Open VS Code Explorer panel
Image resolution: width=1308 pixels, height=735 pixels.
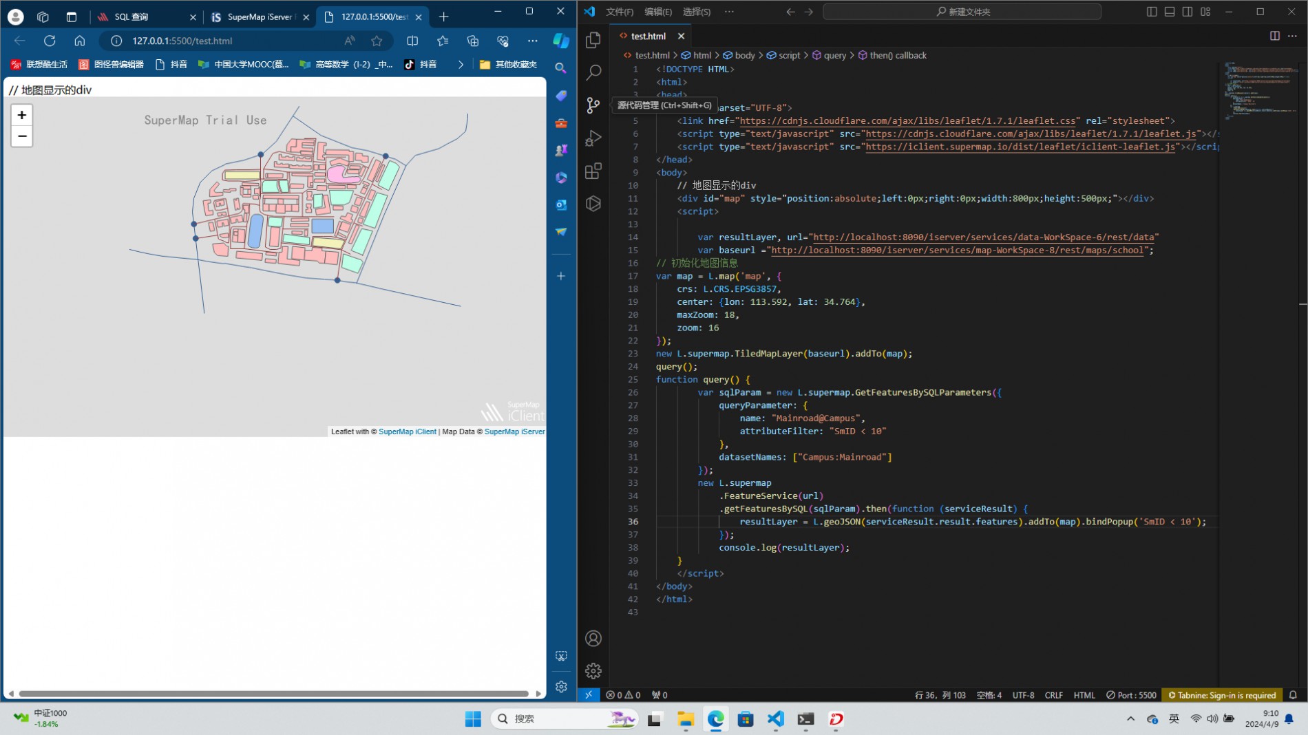pos(593,40)
